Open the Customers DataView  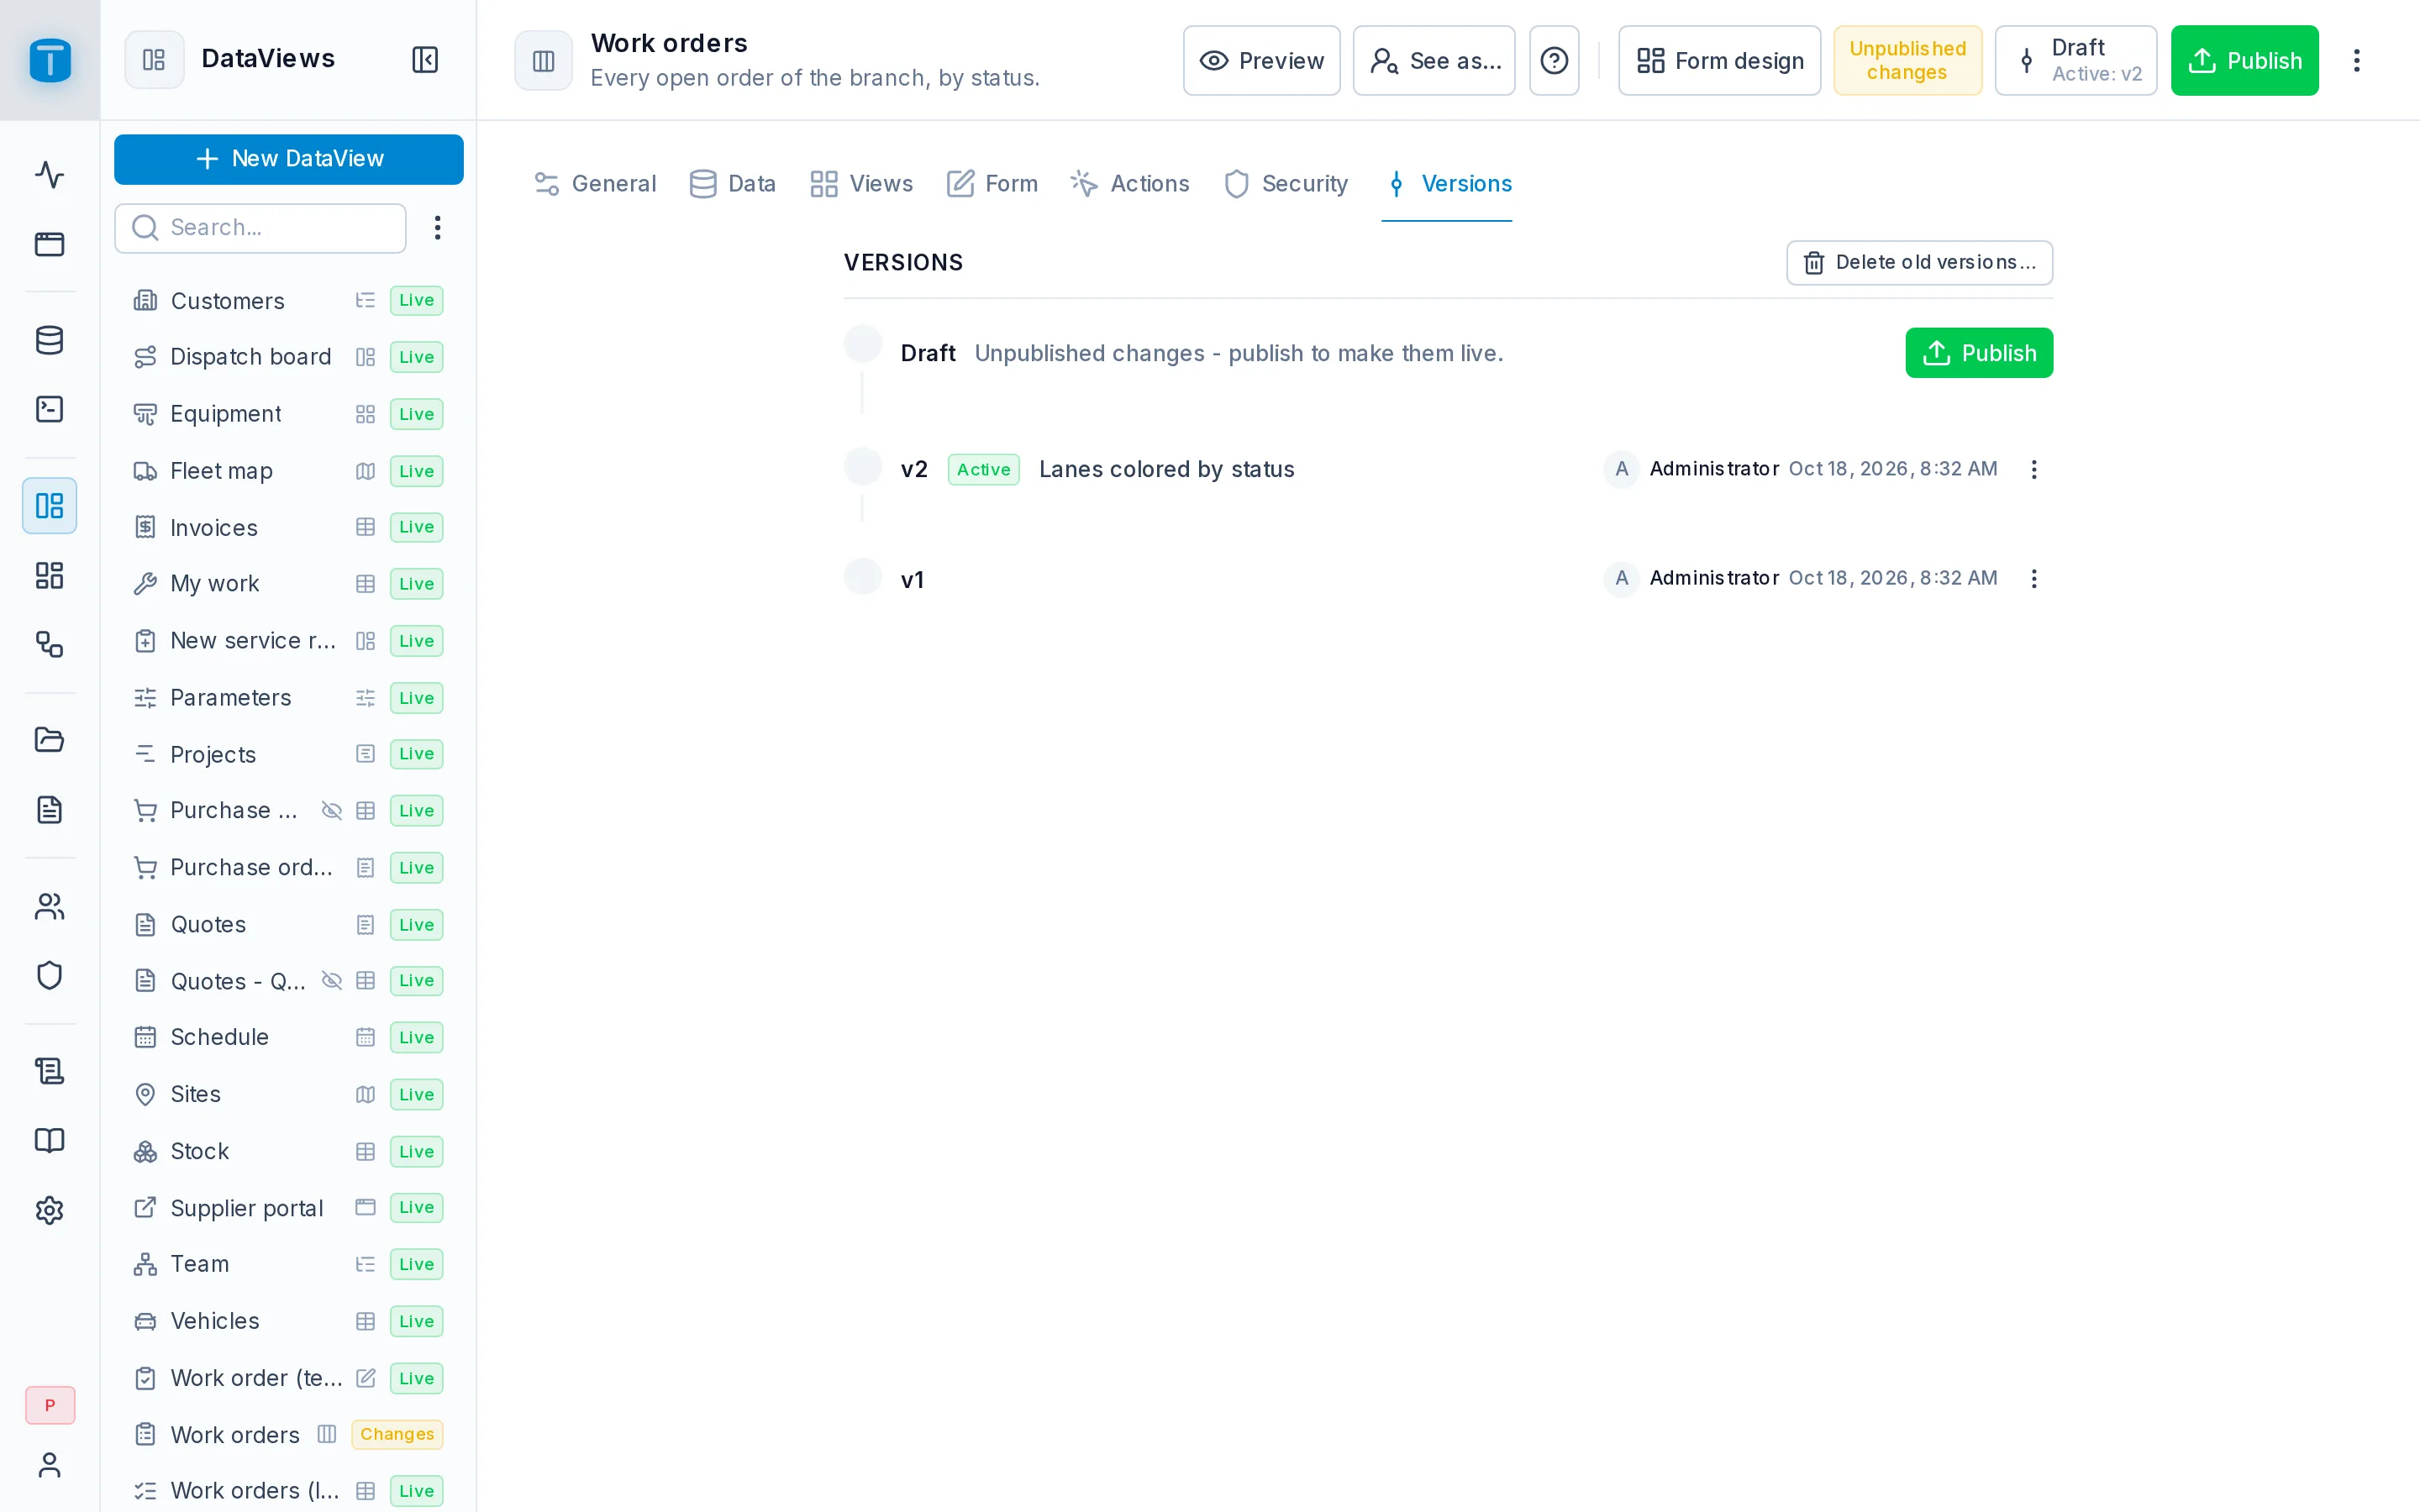point(288,301)
